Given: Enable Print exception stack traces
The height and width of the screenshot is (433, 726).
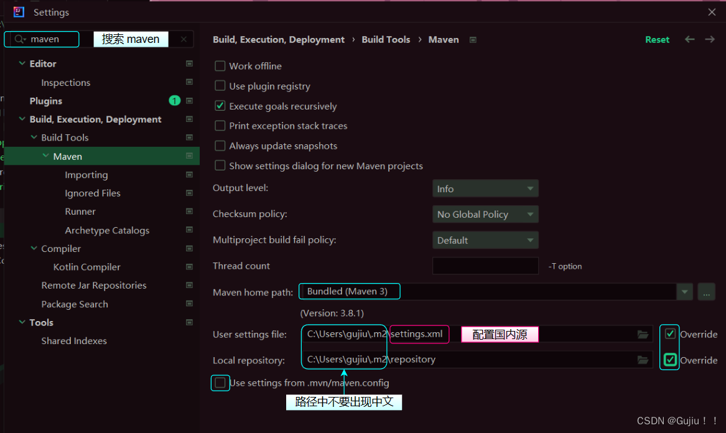Looking at the screenshot, I should (220, 126).
